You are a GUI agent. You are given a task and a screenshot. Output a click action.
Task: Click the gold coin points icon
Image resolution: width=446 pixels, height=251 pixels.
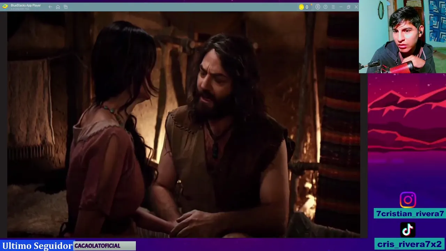[301, 7]
